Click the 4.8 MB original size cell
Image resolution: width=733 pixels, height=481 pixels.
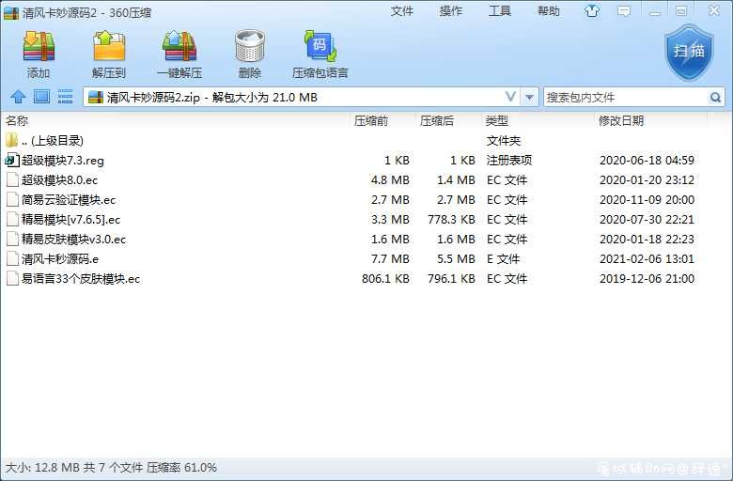point(390,180)
